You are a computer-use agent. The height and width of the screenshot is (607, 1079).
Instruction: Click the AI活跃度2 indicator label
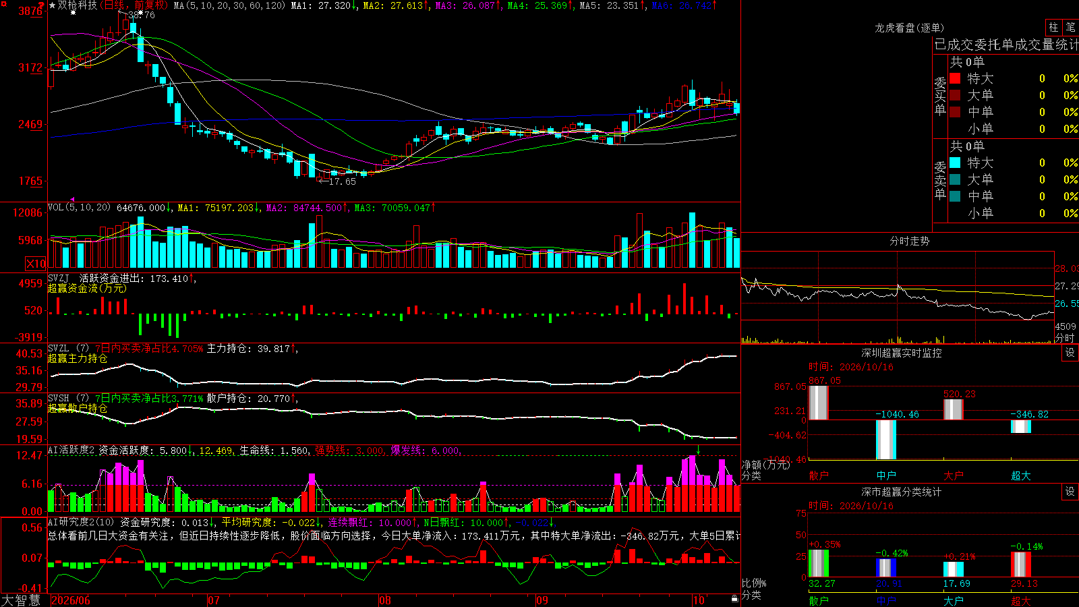(x=71, y=451)
